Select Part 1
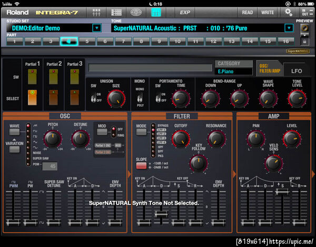Image resolution: width=316 pixels, height=247 pixels. pyautogui.click(x=15, y=41)
